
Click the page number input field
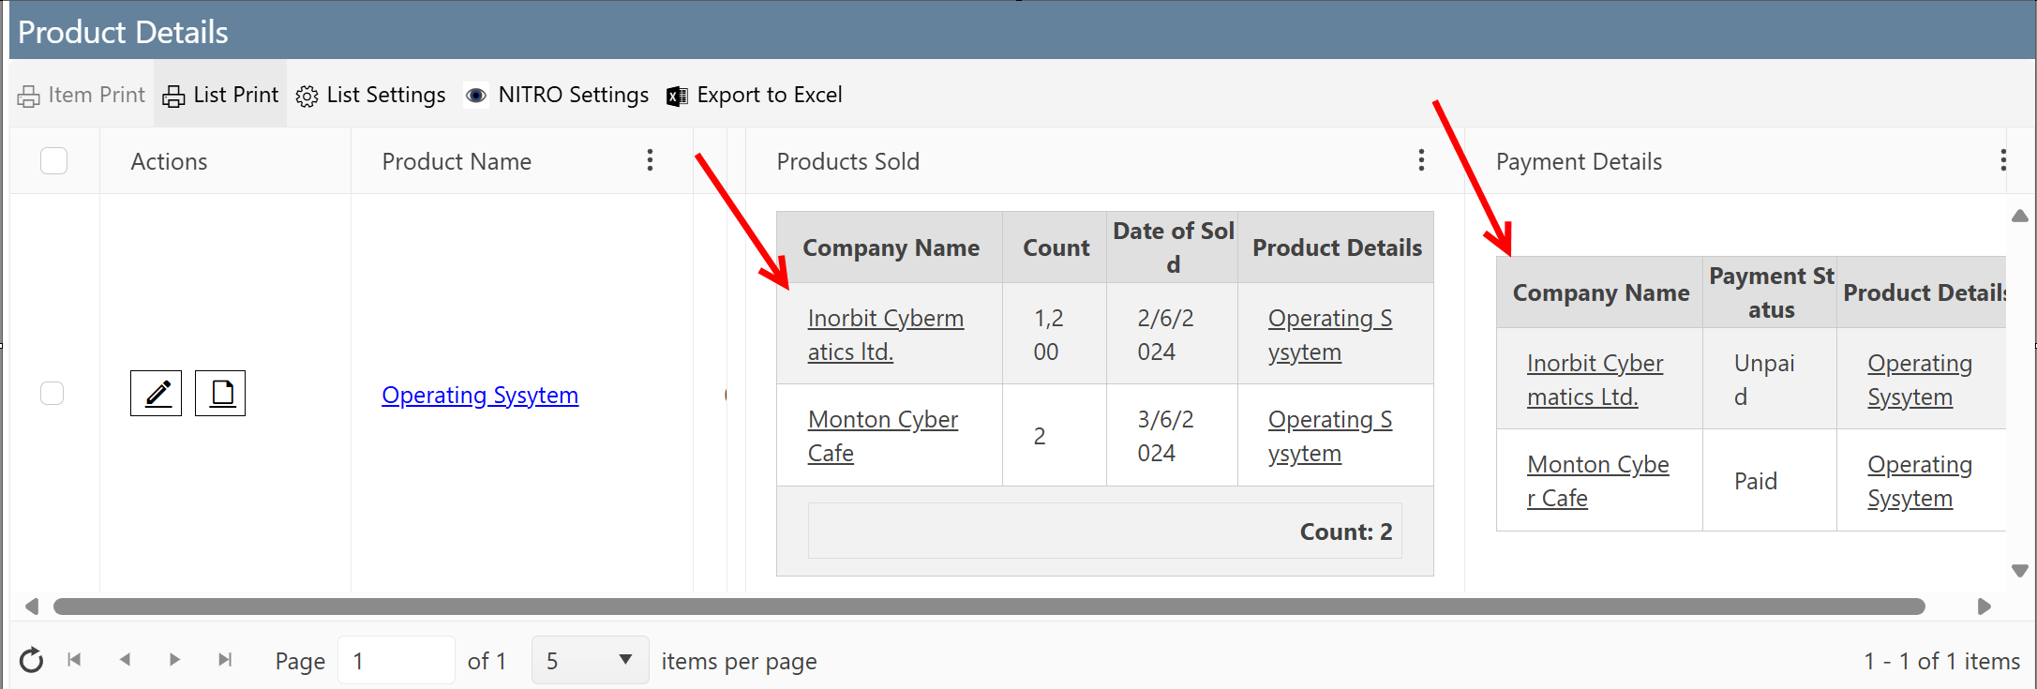pos(397,661)
